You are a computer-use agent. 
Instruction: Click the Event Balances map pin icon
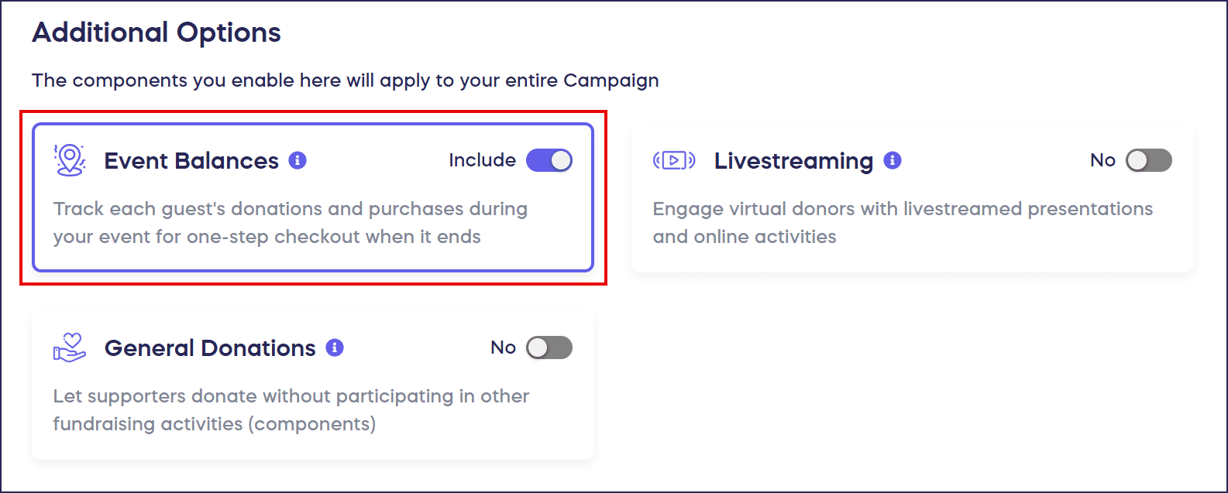pos(70,160)
